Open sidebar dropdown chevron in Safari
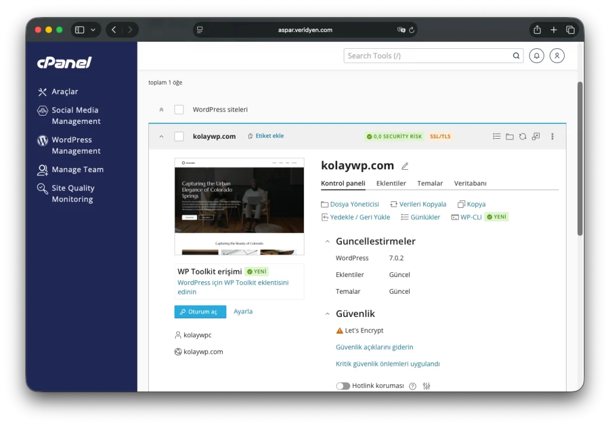 (x=93, y=30)
